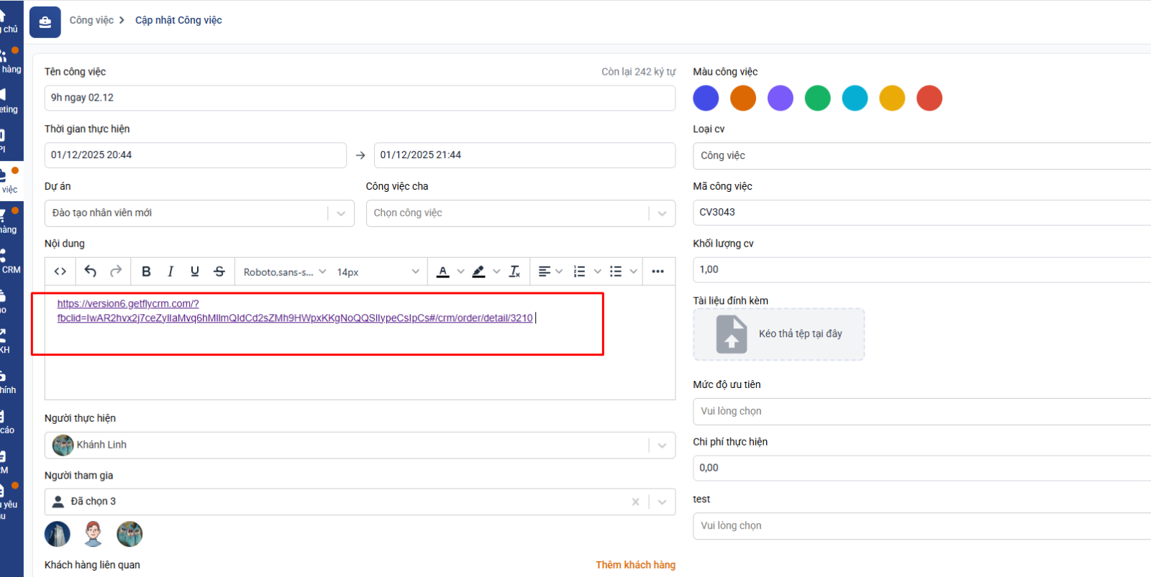Apply strikethrough formatting

(x=219, y=272)
